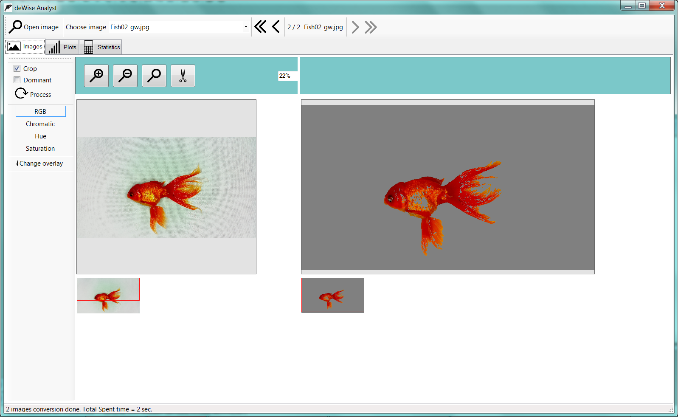Click the Images tab picture icon
The width and height of the screenshot is (678, 417).
[x=14, y=47]
